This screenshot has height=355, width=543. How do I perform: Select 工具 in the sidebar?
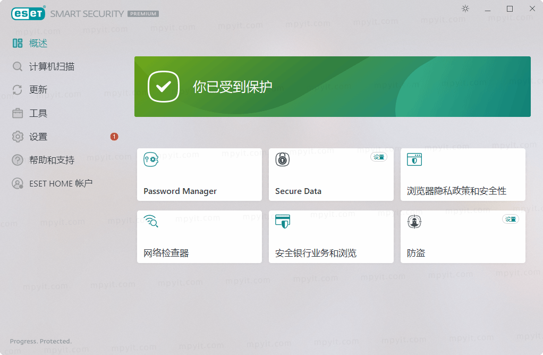point(38,113)
